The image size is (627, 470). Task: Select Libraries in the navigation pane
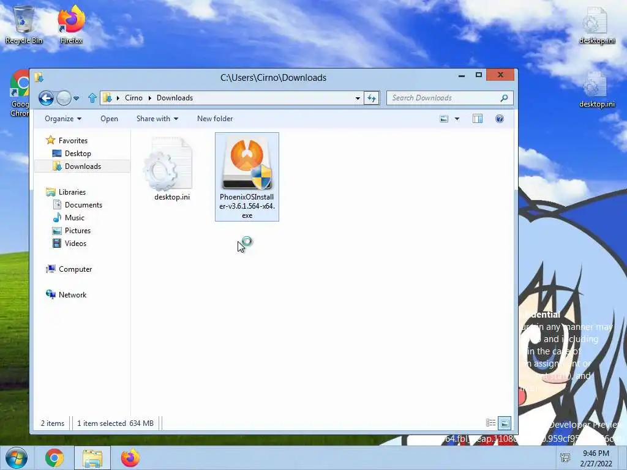click(72, 192)
